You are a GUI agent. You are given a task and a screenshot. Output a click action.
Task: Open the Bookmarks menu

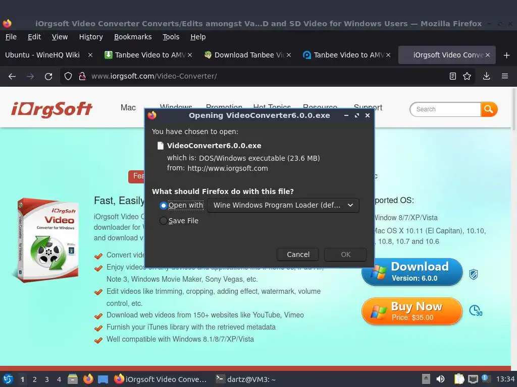pos(133,37)
